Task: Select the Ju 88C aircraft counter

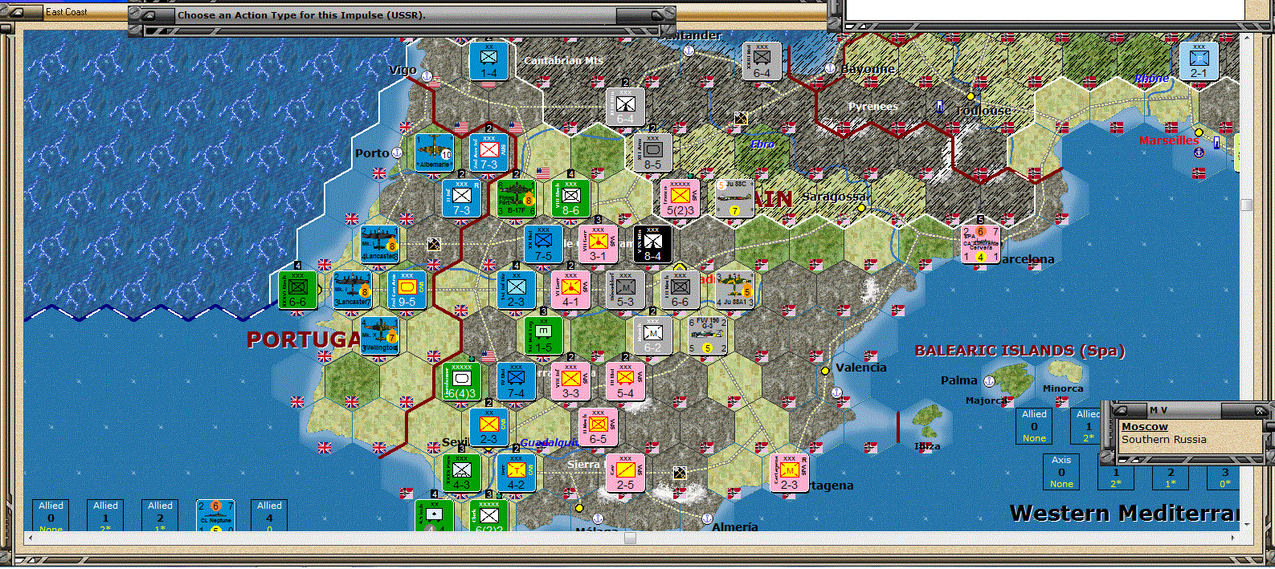Action: (x=734, y=198)
